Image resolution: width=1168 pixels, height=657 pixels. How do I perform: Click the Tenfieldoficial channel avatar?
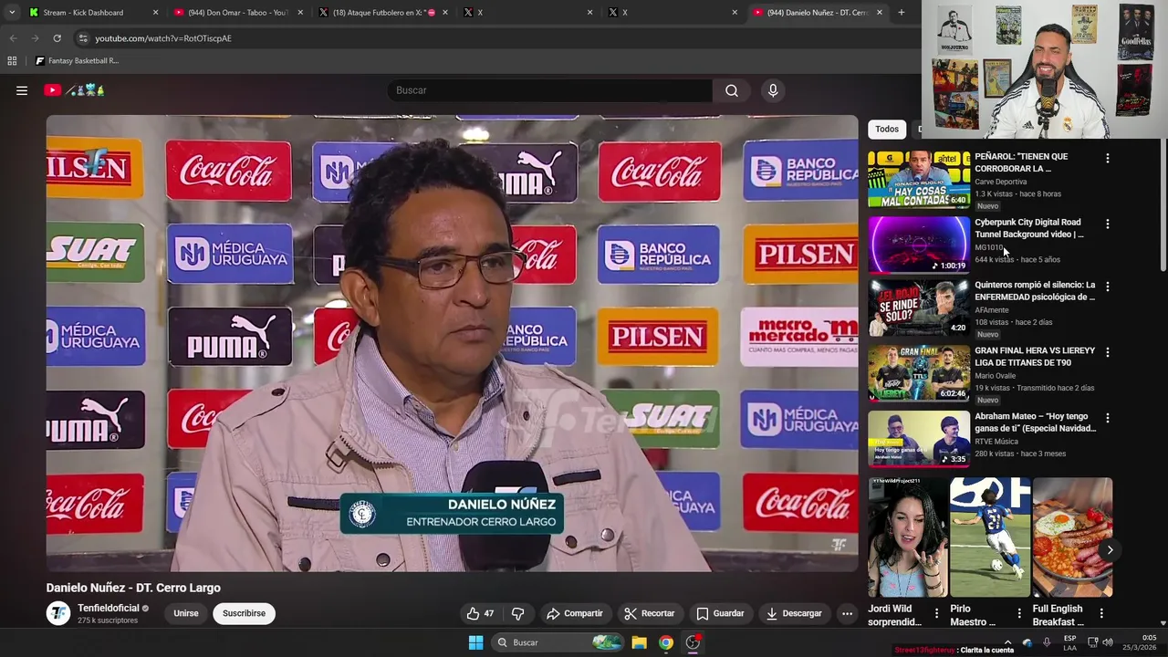point(58,613)
